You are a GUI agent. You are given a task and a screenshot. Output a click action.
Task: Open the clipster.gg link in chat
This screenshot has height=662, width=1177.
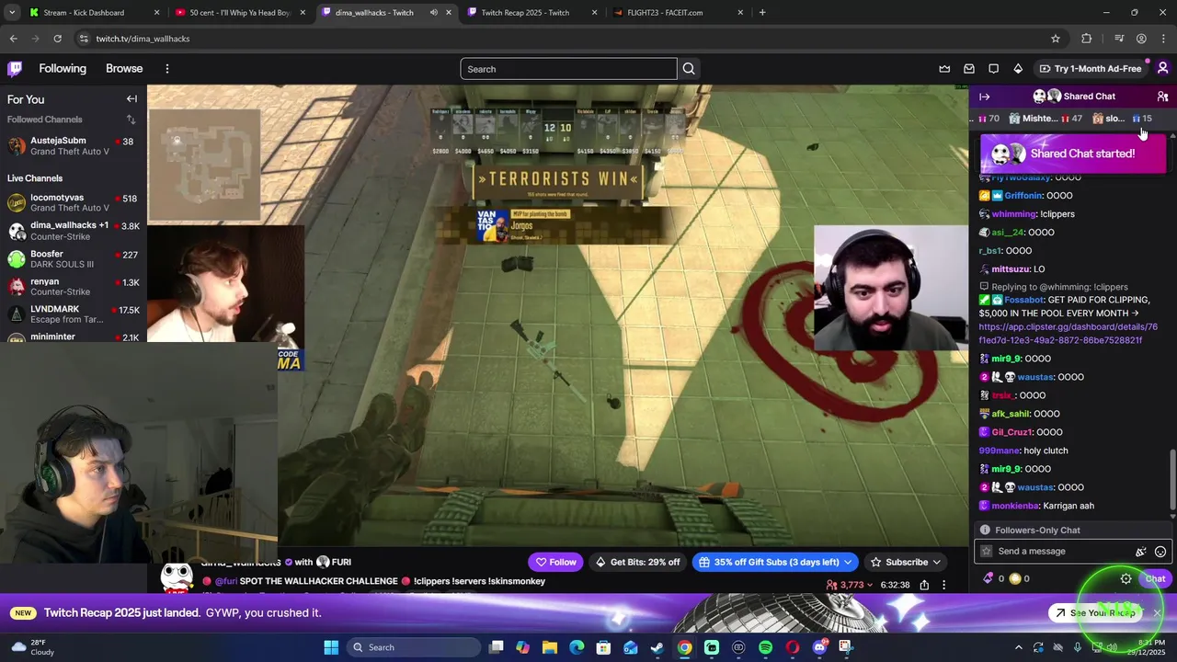(1068, 333)
